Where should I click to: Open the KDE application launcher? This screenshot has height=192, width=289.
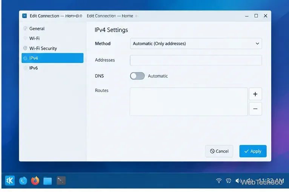pyautogui.click(x=10, y=181)
